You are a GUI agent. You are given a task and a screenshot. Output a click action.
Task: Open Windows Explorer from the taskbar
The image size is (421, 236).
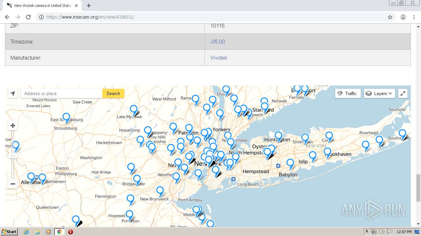point(37,232)
